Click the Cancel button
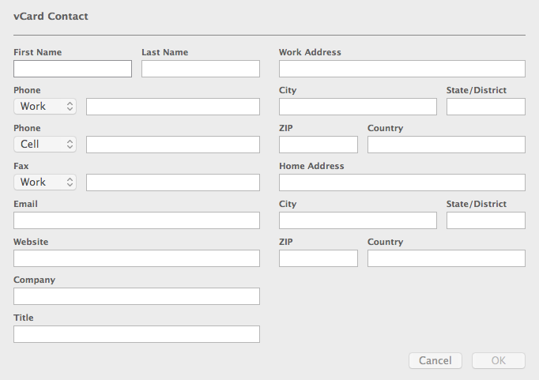 435,361
